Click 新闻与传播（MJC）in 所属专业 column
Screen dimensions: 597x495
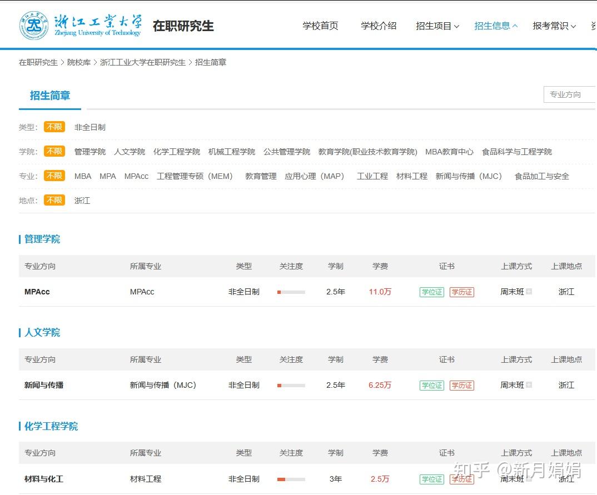(x=163, y=385)
